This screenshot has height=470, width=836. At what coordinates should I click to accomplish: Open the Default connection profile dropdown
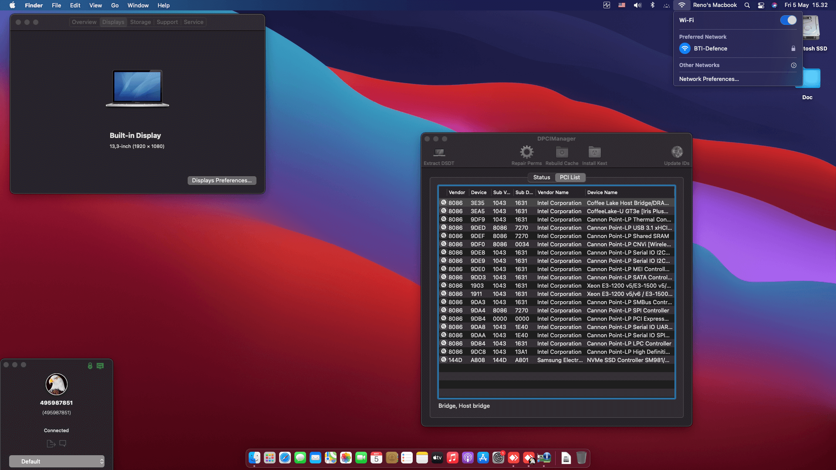pos(57,461)
